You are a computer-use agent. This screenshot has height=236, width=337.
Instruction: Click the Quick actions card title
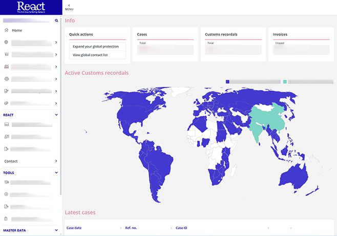click(81, 34)
